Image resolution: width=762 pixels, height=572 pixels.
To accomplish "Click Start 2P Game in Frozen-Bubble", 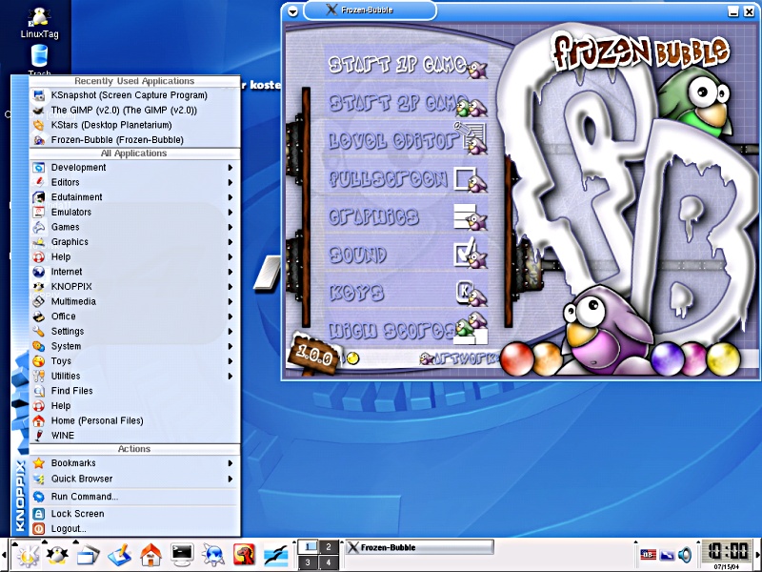I will click(408, 104).
